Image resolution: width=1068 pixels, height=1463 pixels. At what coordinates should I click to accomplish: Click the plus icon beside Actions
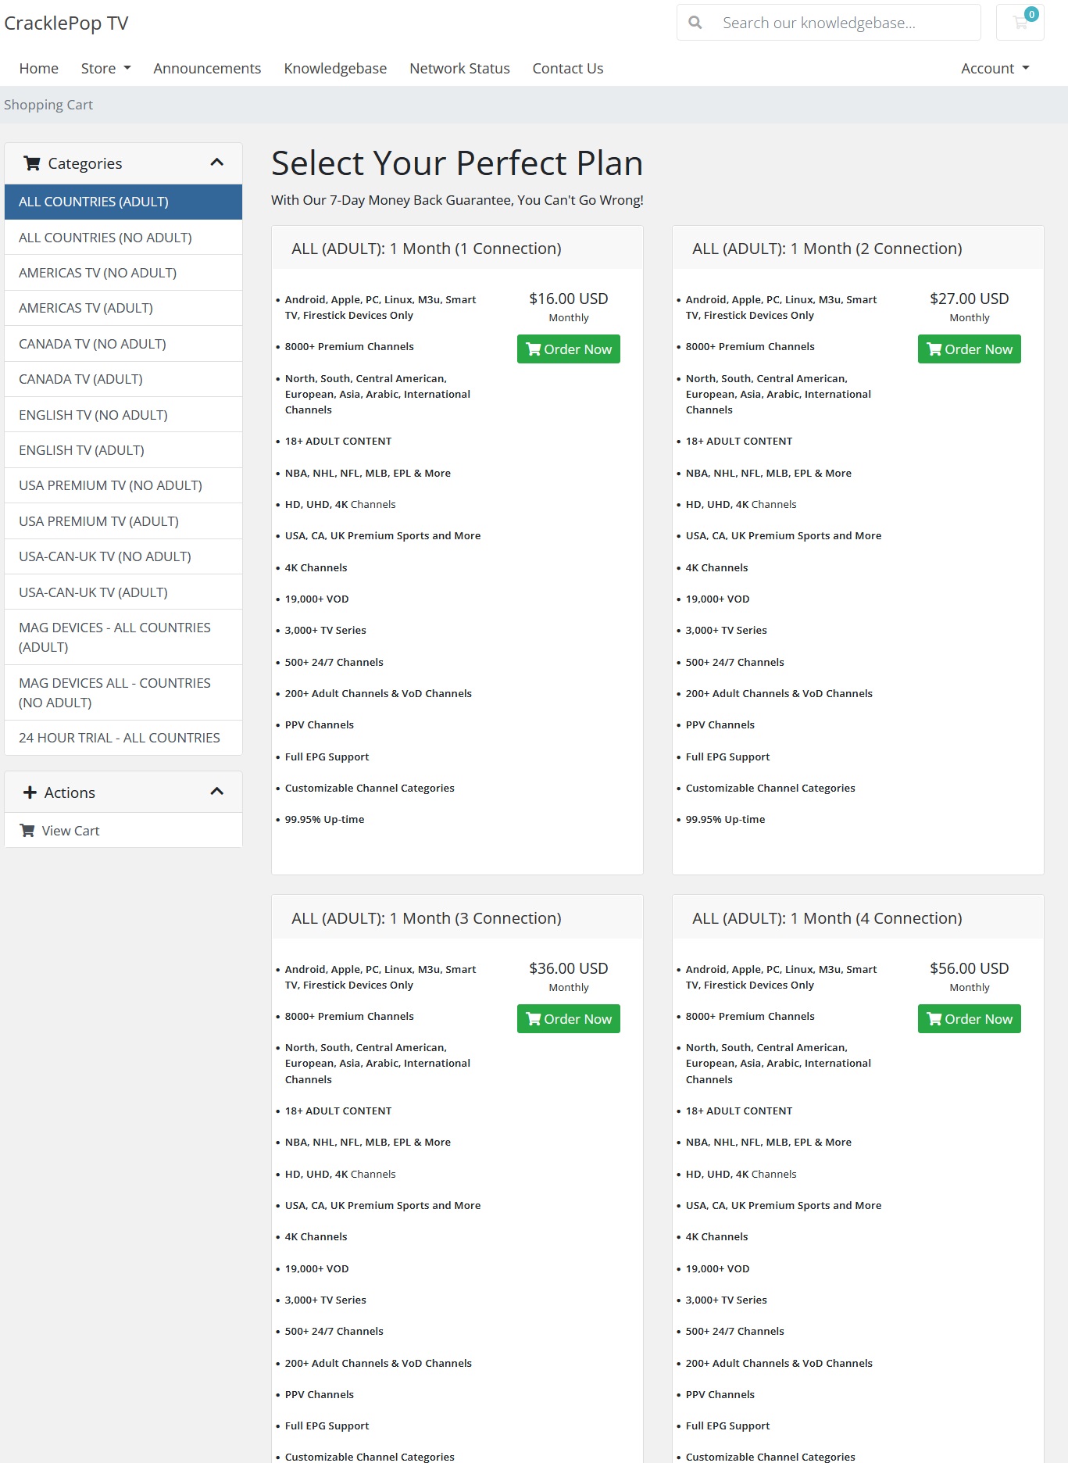click(x=30, y=792)
